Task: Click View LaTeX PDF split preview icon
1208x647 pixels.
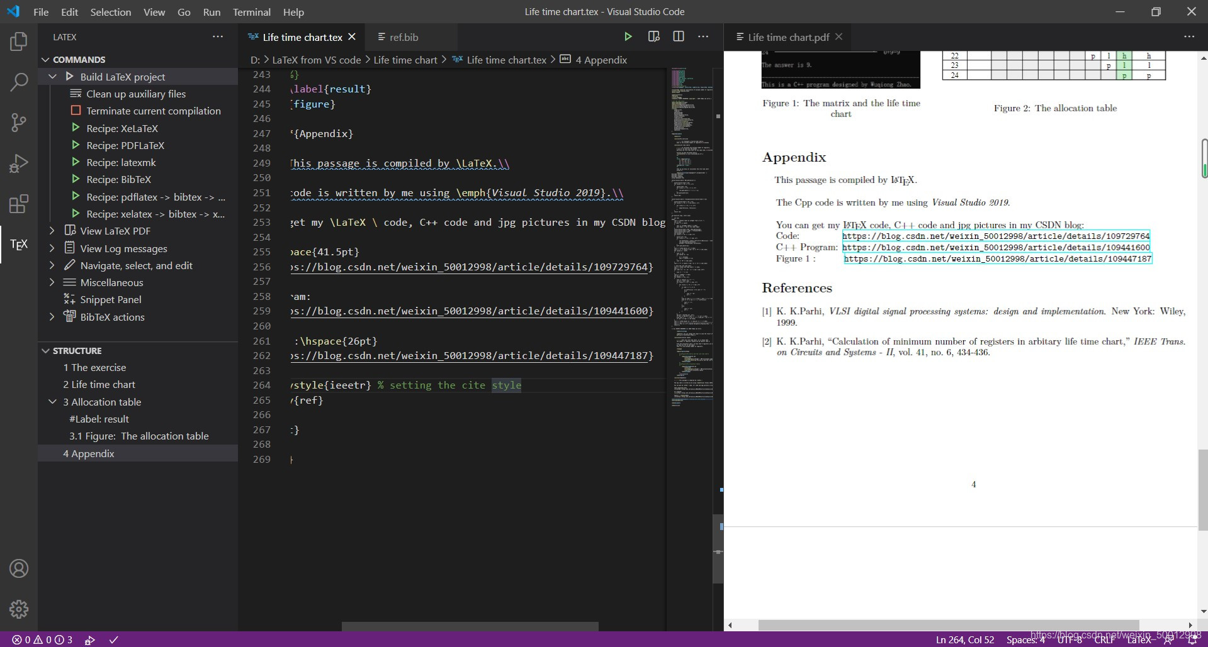Action: (x=653, y=37)
